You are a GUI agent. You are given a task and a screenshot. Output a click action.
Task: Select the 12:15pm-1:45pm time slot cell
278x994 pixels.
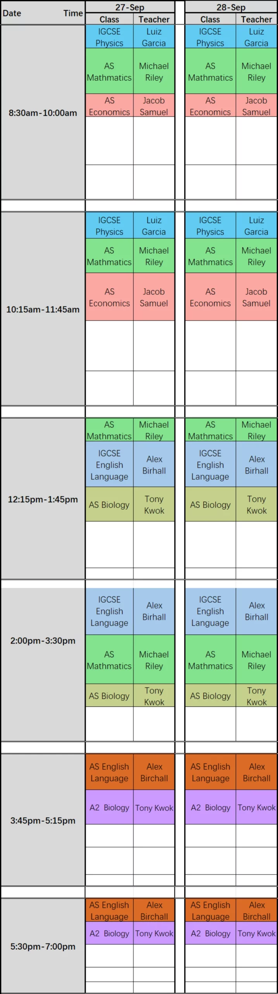[x=43, y=499]
